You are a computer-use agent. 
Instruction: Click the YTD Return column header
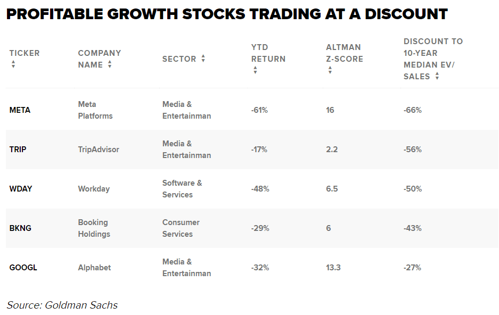pyautogui.click(x=268, y=53)
